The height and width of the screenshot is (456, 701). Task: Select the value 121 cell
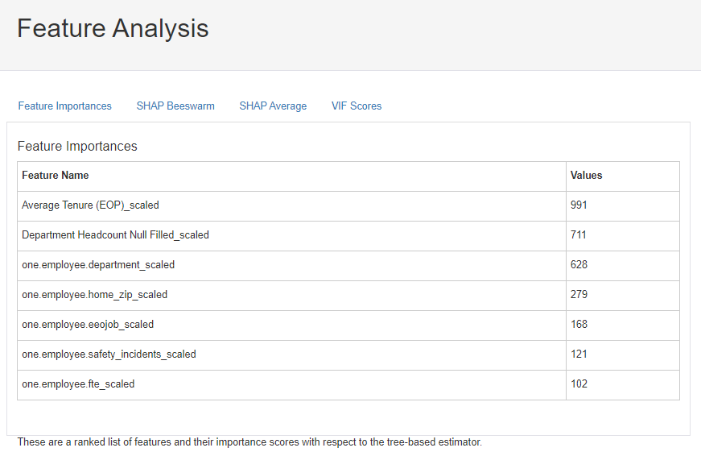coord(579,354)
